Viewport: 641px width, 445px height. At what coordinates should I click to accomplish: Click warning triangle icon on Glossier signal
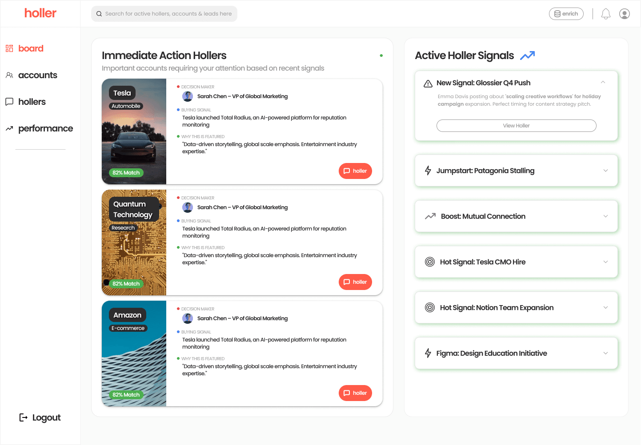[428, 83]
